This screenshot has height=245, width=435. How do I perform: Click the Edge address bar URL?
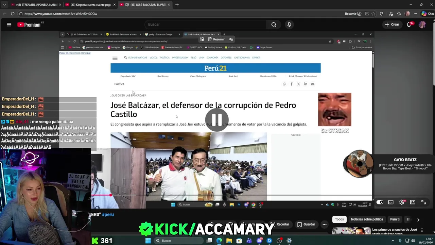[61, 14]
